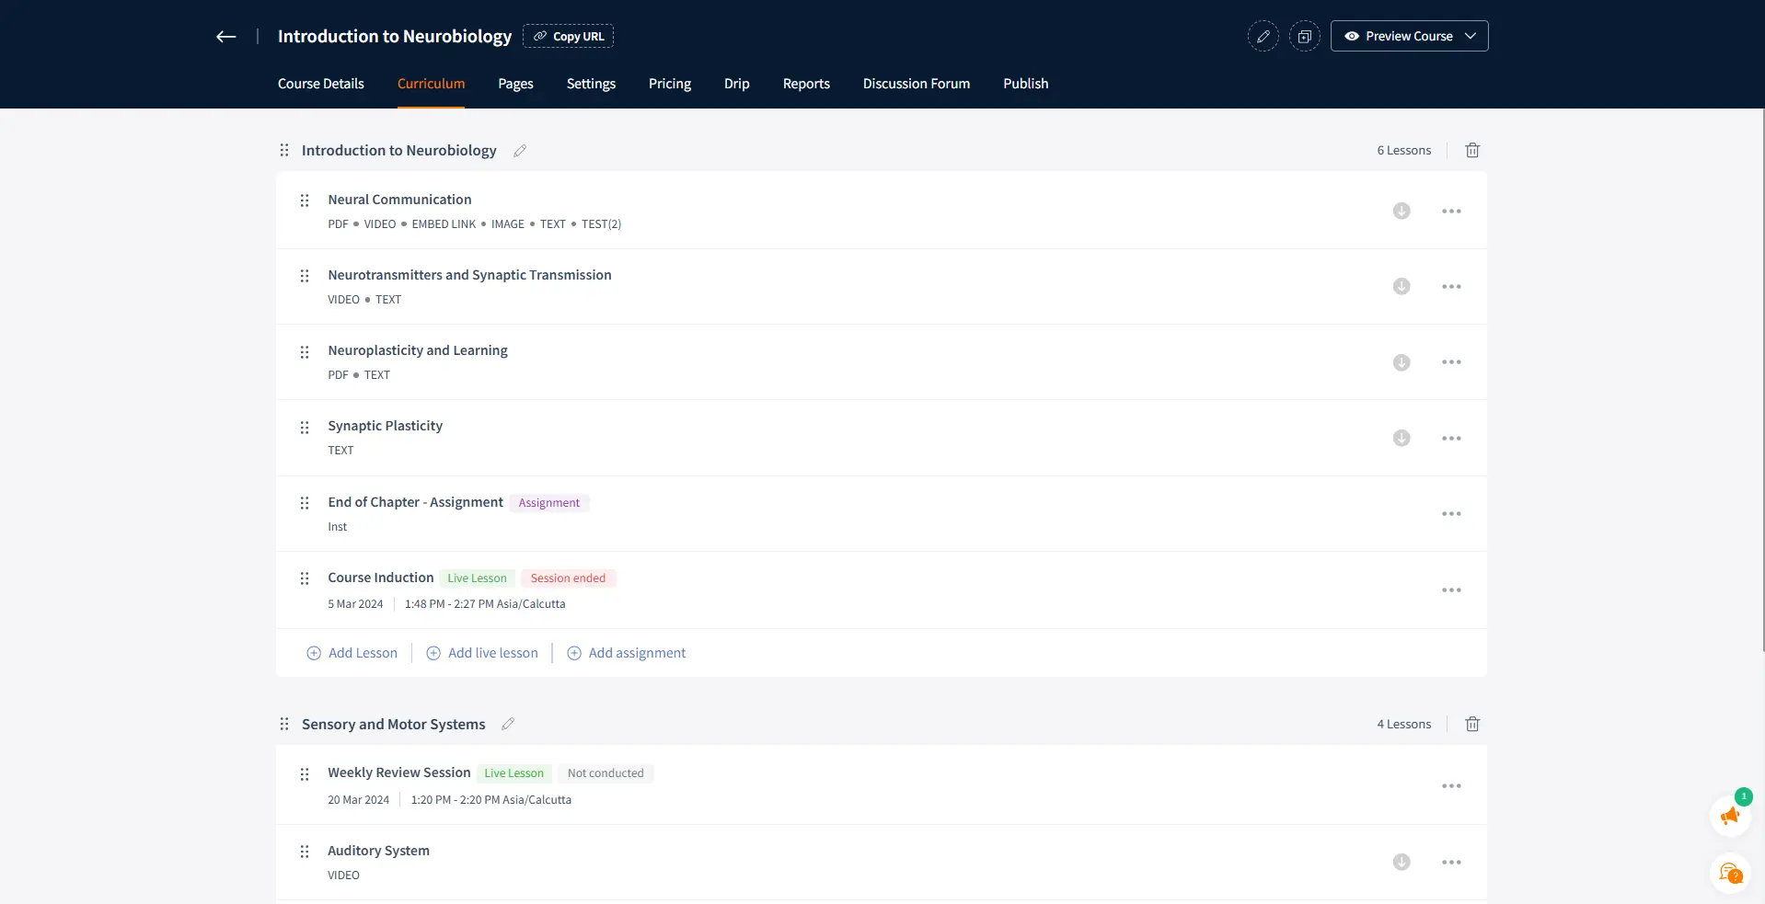Grab drag handle of Auditory System lesson
Screen dimensions: 1765x904
coord(305,852)
